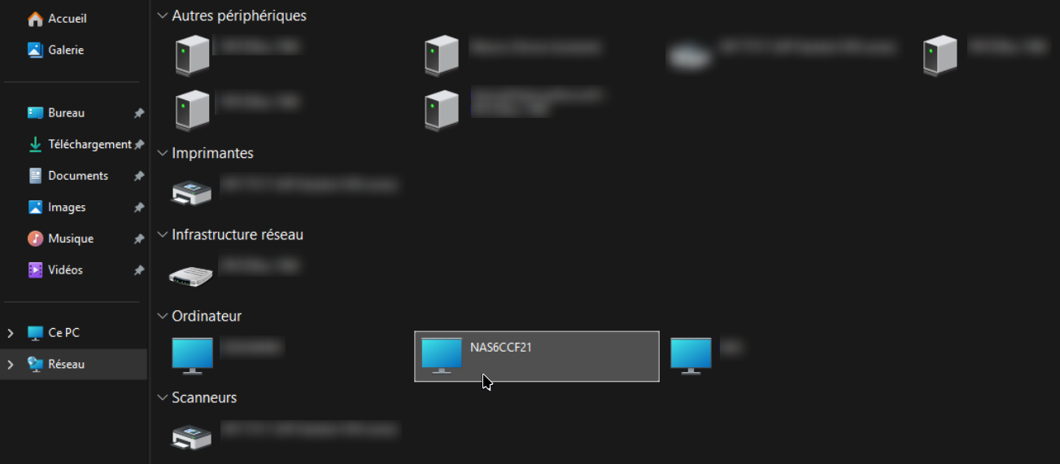Click the printer device under Imprimantes
Screen dimensions: 1060x464
[x=192, y=192]
